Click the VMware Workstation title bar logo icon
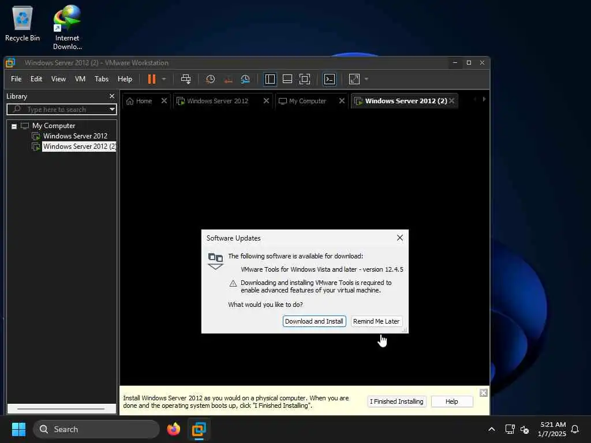This screenshot has width=591, height=443. tap(10, 63)
